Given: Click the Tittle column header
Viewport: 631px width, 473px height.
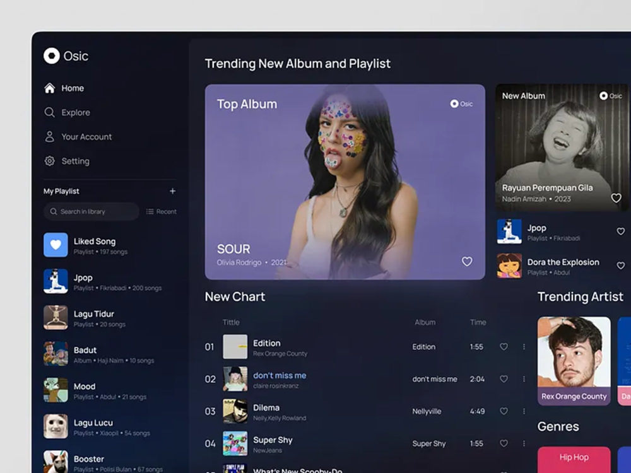Looking at the screenshot, I should (231, 322).
